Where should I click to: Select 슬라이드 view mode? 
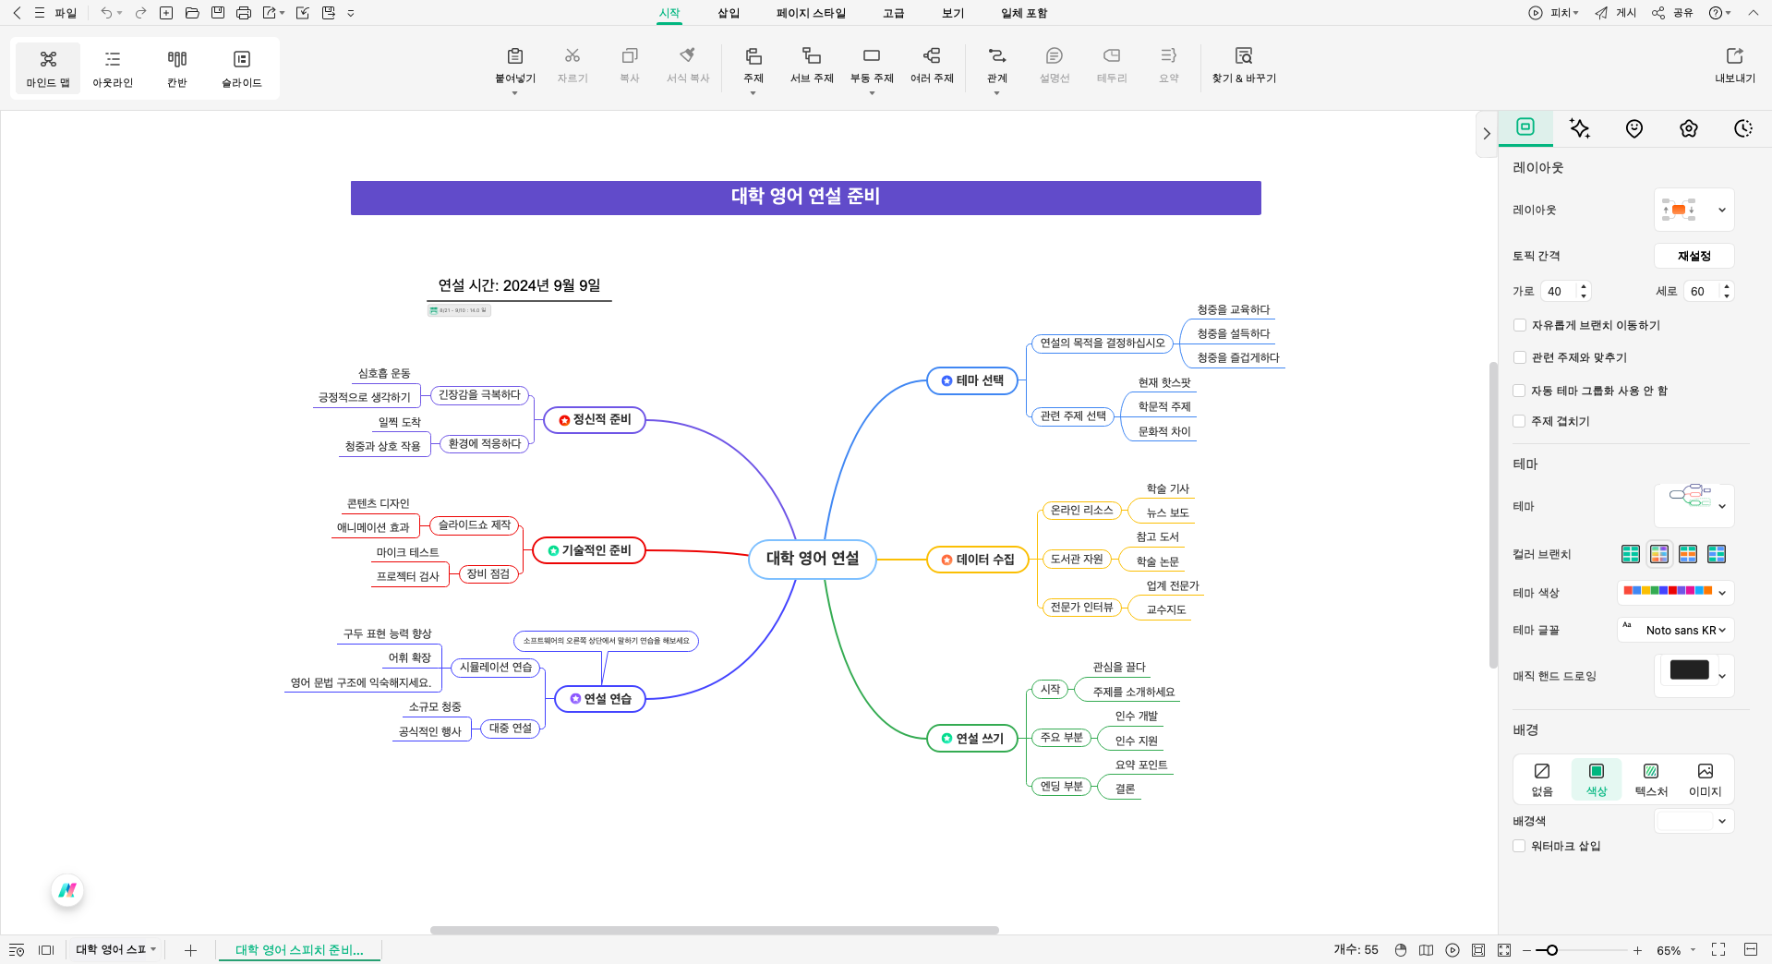[241, 67]
